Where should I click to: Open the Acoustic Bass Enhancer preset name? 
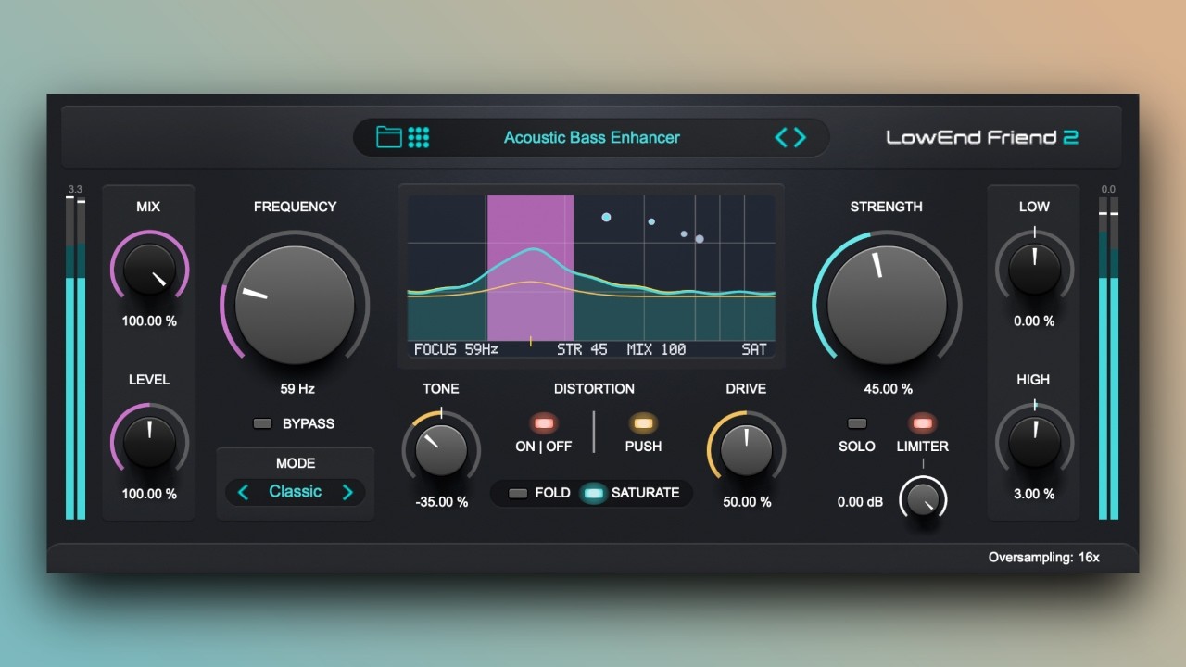click(x=592, y=137)
